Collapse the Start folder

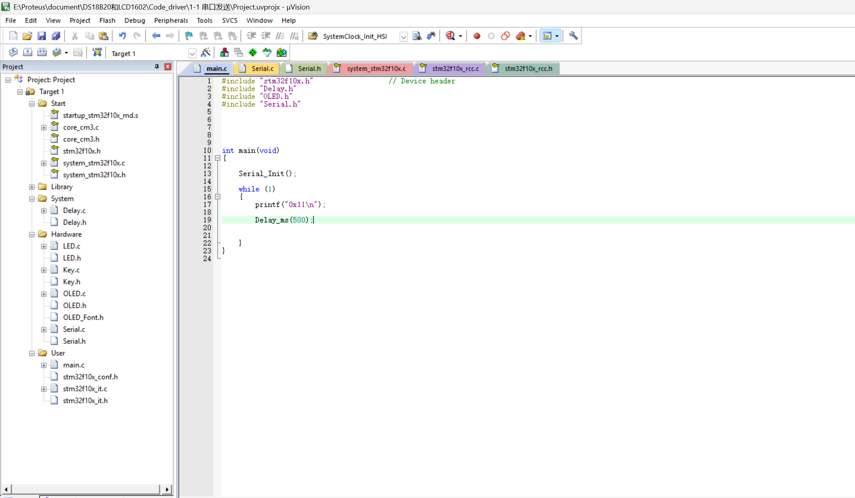pos(32,104)
